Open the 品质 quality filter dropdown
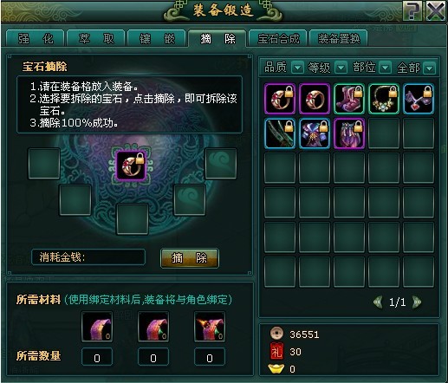The width and height of the screenshot is (448, 383). [x=297, y=68]
